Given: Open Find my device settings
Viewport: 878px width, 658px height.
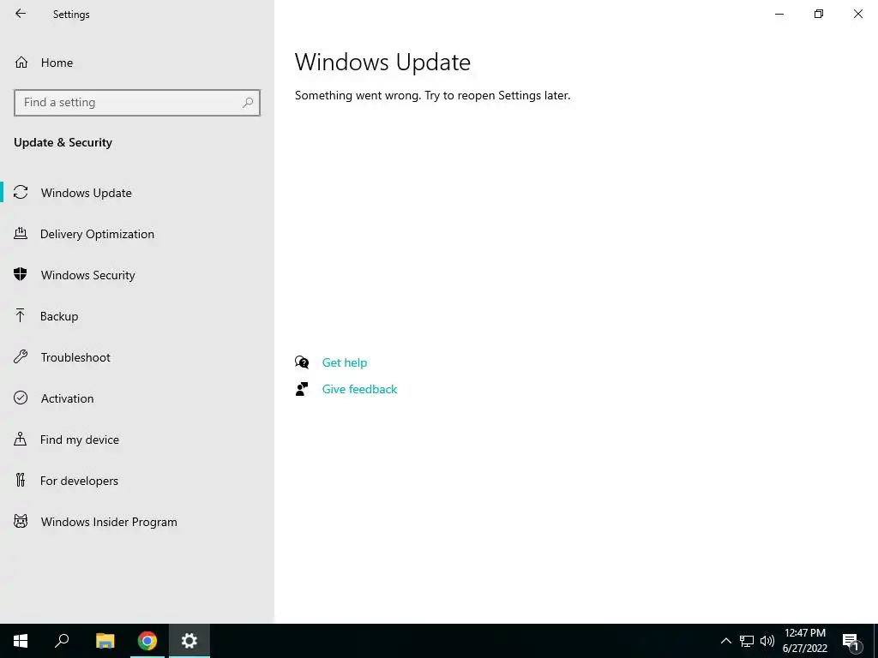Looking at the screenshot, I should point(137,440).
